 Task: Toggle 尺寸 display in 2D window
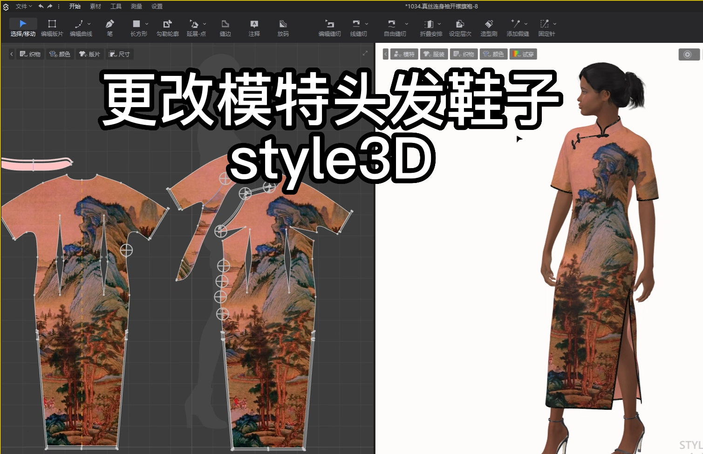tap(119, 54)
